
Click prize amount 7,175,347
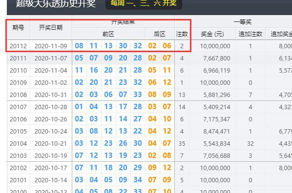click(217, 119)
